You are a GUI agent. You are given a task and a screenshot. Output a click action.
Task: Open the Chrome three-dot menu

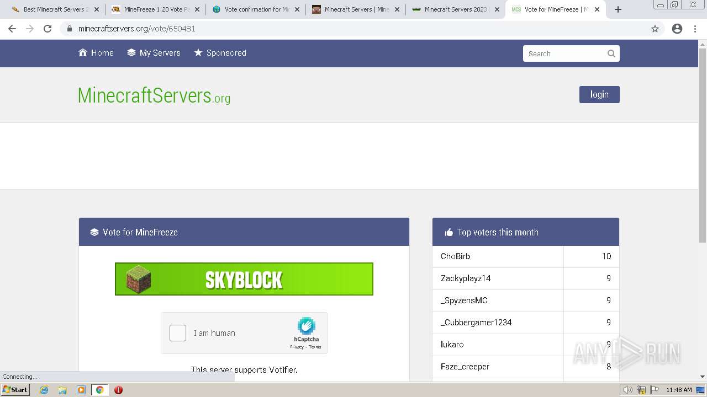pos(695,29)
